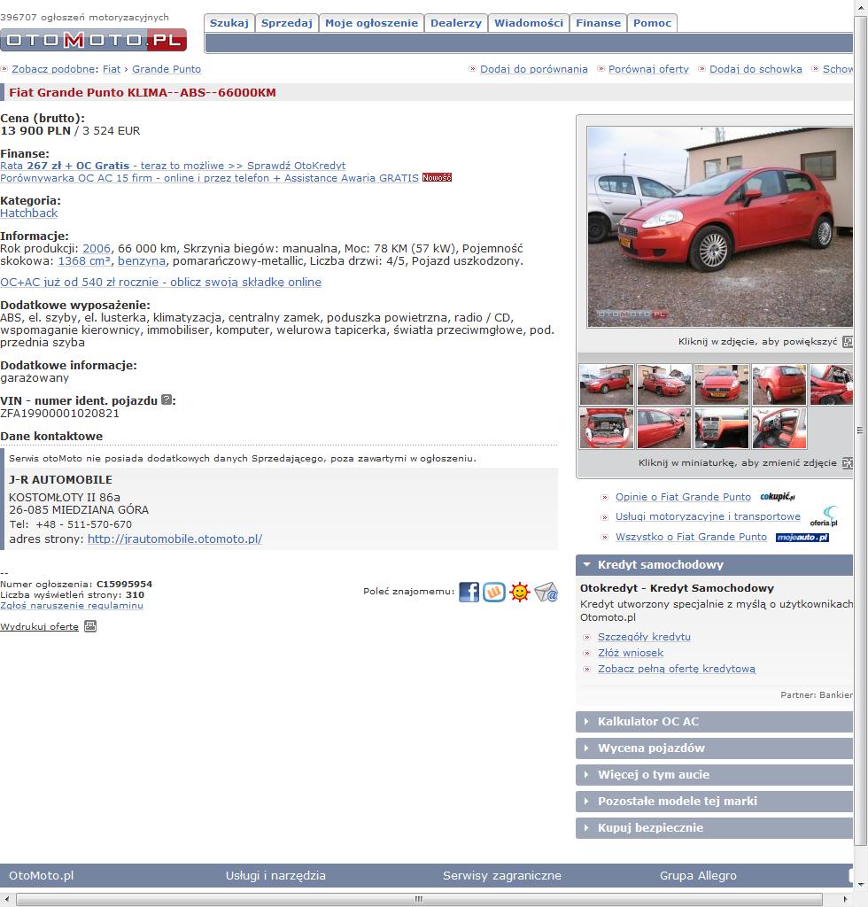Click the enlarge photo icon under main image

(848, 341)
